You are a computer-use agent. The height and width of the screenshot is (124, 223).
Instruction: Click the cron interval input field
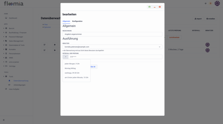coord(115,57)
